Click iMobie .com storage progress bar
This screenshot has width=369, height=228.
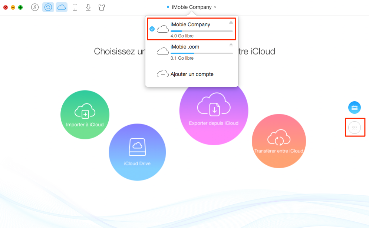202,53
